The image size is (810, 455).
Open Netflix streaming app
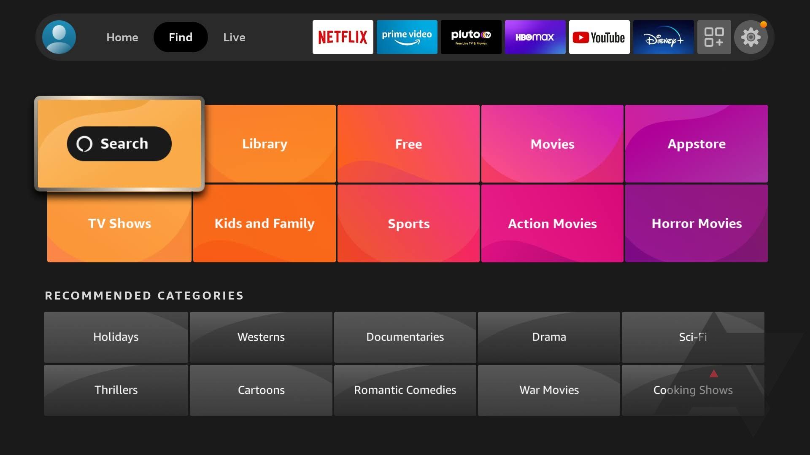click(343, 37)
